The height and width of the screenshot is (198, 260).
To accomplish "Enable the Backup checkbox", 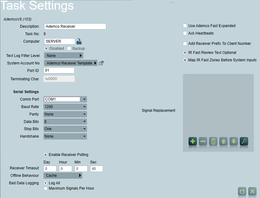I will 69,48.
